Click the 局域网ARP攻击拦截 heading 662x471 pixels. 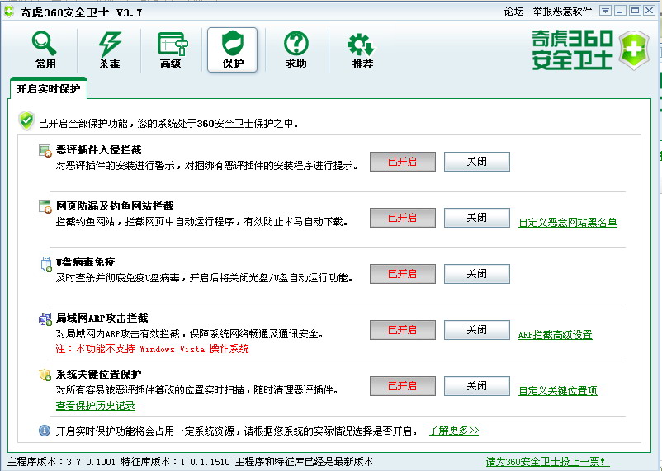click(x=102, y=318)
